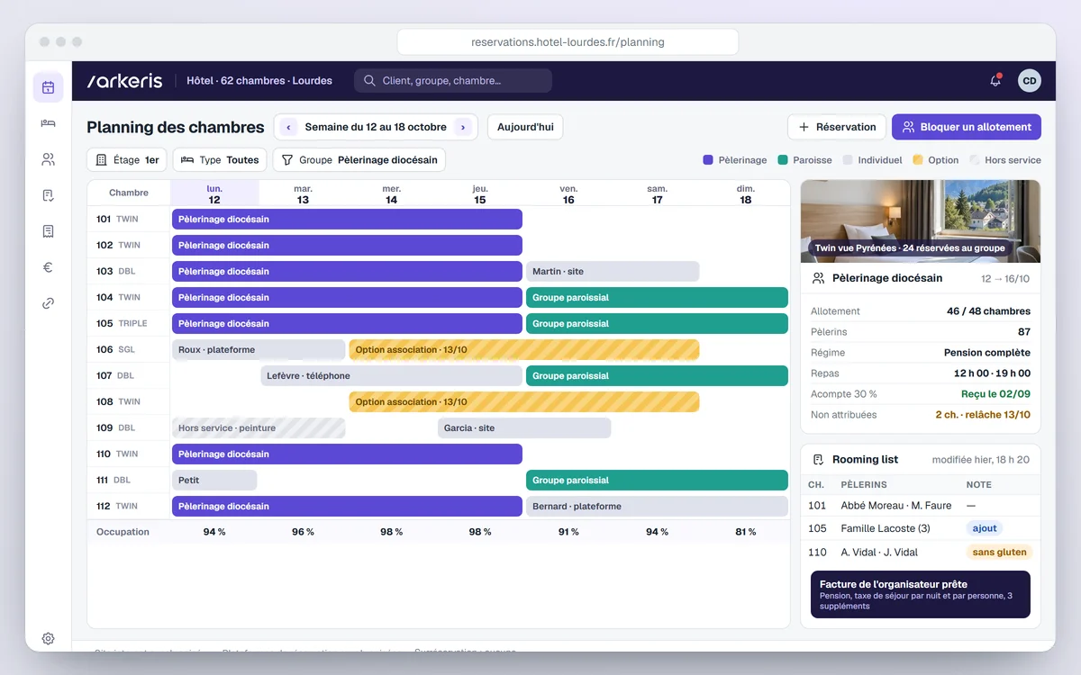Click rooming row Abbé Moreau · M. Faure
Image resolution: width=1081 pixels, height=675 pixels.
click(921, 505)
